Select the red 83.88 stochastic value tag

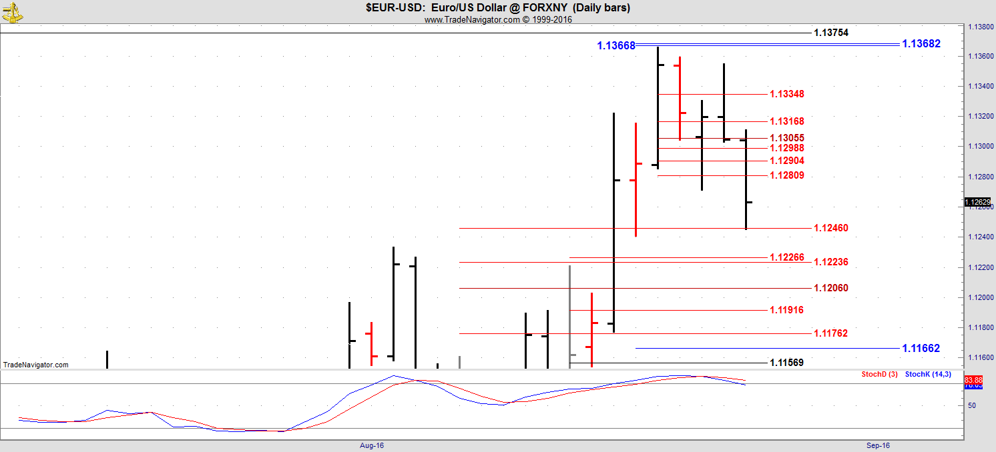point(975,379)
